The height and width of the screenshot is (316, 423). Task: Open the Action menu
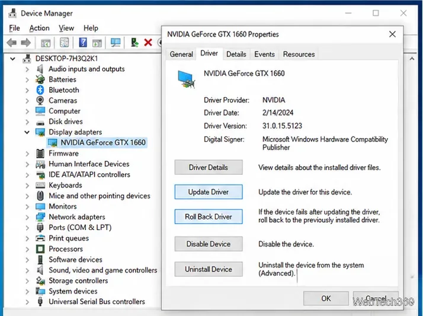39,28
